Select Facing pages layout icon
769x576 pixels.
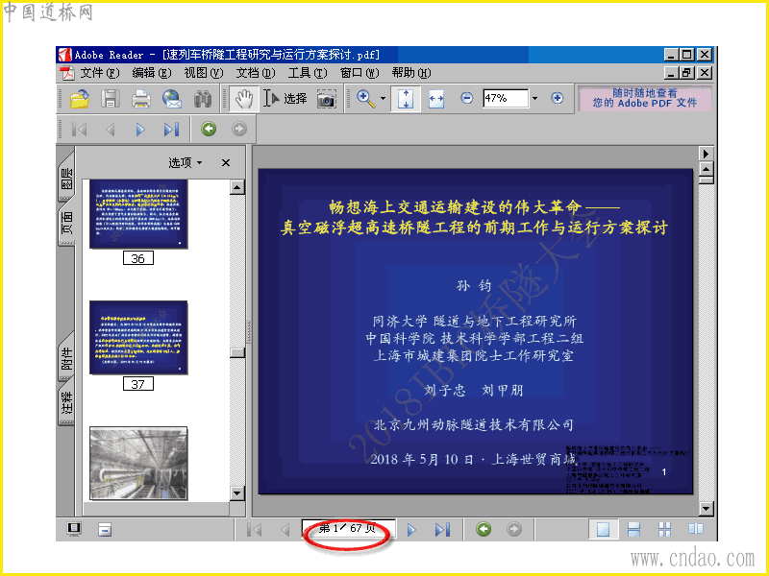[695, 529]
